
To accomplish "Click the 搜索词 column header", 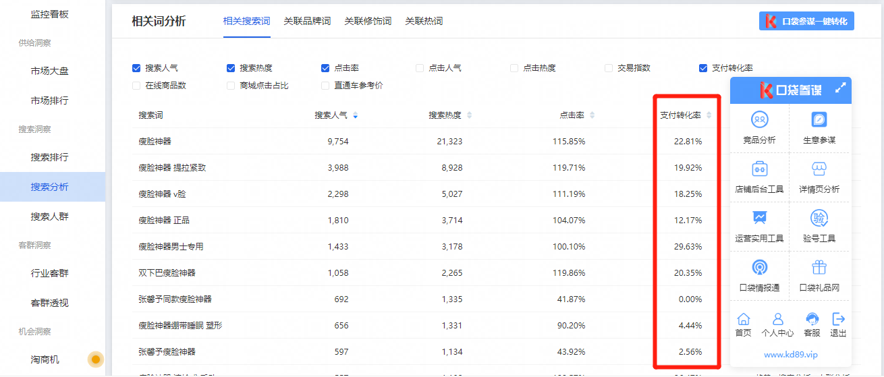I will [x=150, y=115].
